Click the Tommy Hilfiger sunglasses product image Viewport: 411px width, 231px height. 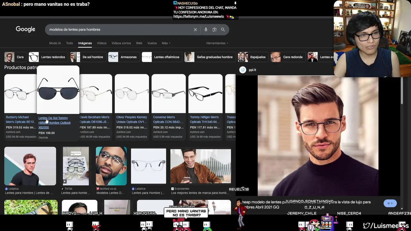point(58,90)
